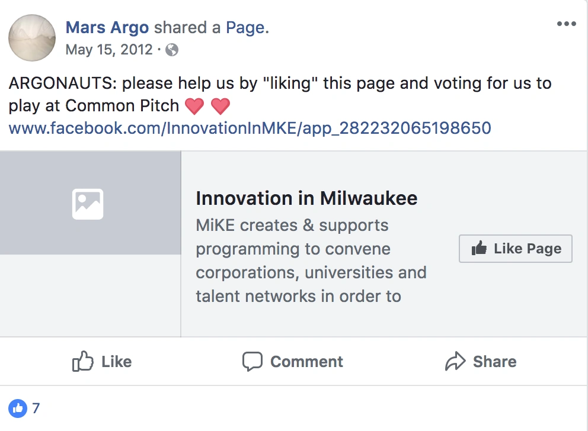588x431 pixels.
Task: Click the placeholder image icon in preview
Action: click(88, 204)
